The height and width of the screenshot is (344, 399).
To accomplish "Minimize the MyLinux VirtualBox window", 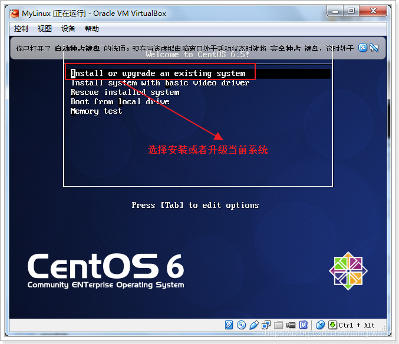I will (x=335, y=11).
